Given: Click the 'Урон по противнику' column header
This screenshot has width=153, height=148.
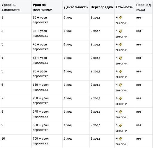Looking at the screenshot, I should point(47,7).
